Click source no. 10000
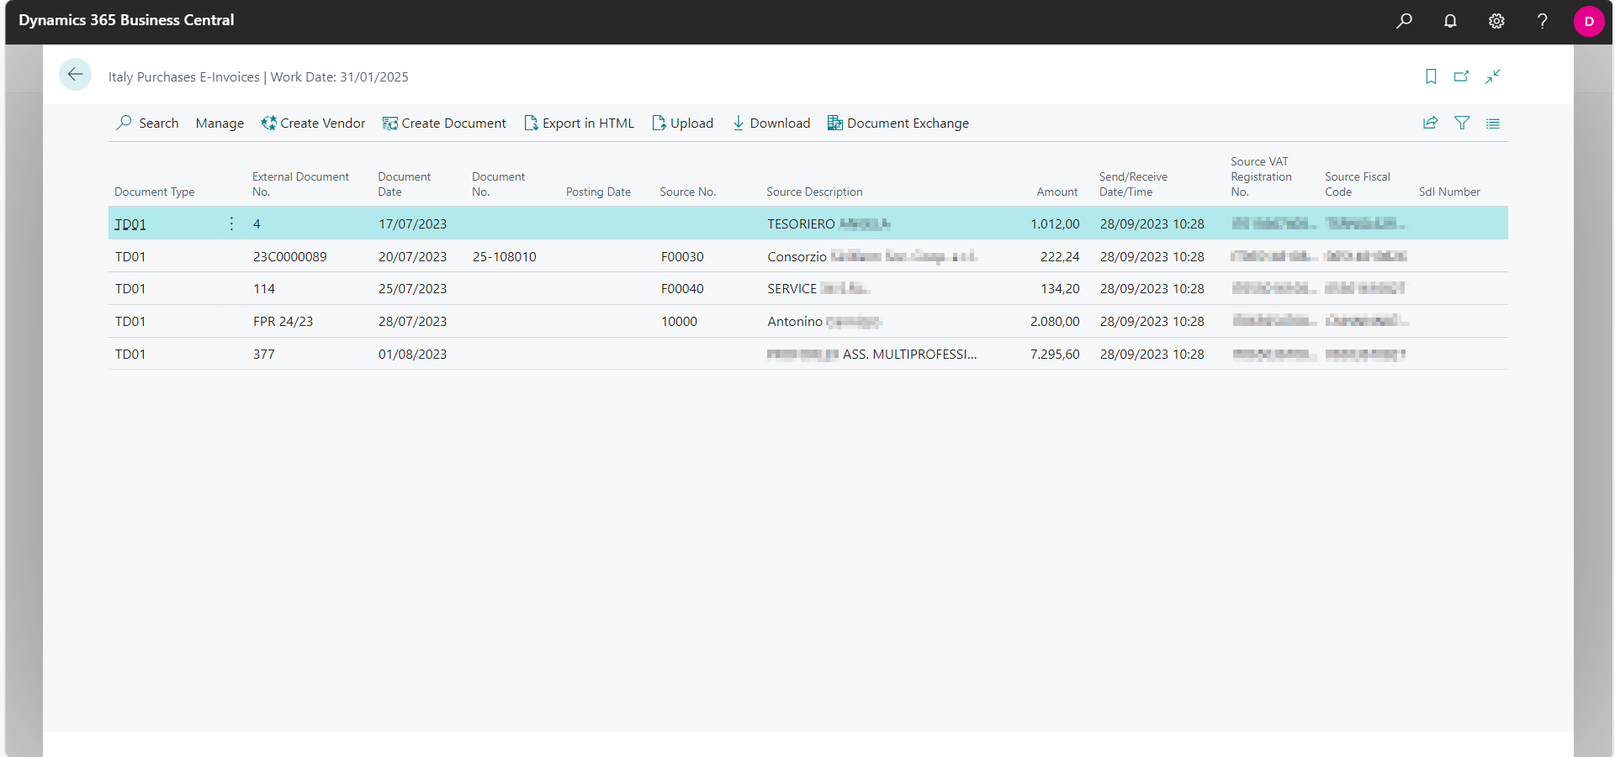 (679, 321)
